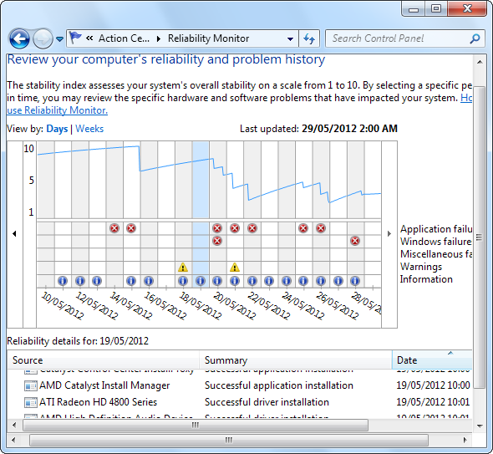Select the 'ATI Radeon HD 4800 Series' row

[239, 402]
